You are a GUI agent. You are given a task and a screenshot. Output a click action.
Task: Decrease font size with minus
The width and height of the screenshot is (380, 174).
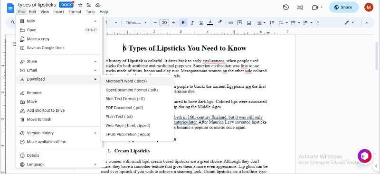coord(155,22)
